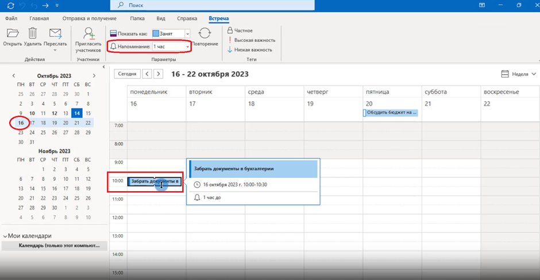Screen dimensions: 540x280
Task: Open Recurrence settings icon
Action: [205, 34]
